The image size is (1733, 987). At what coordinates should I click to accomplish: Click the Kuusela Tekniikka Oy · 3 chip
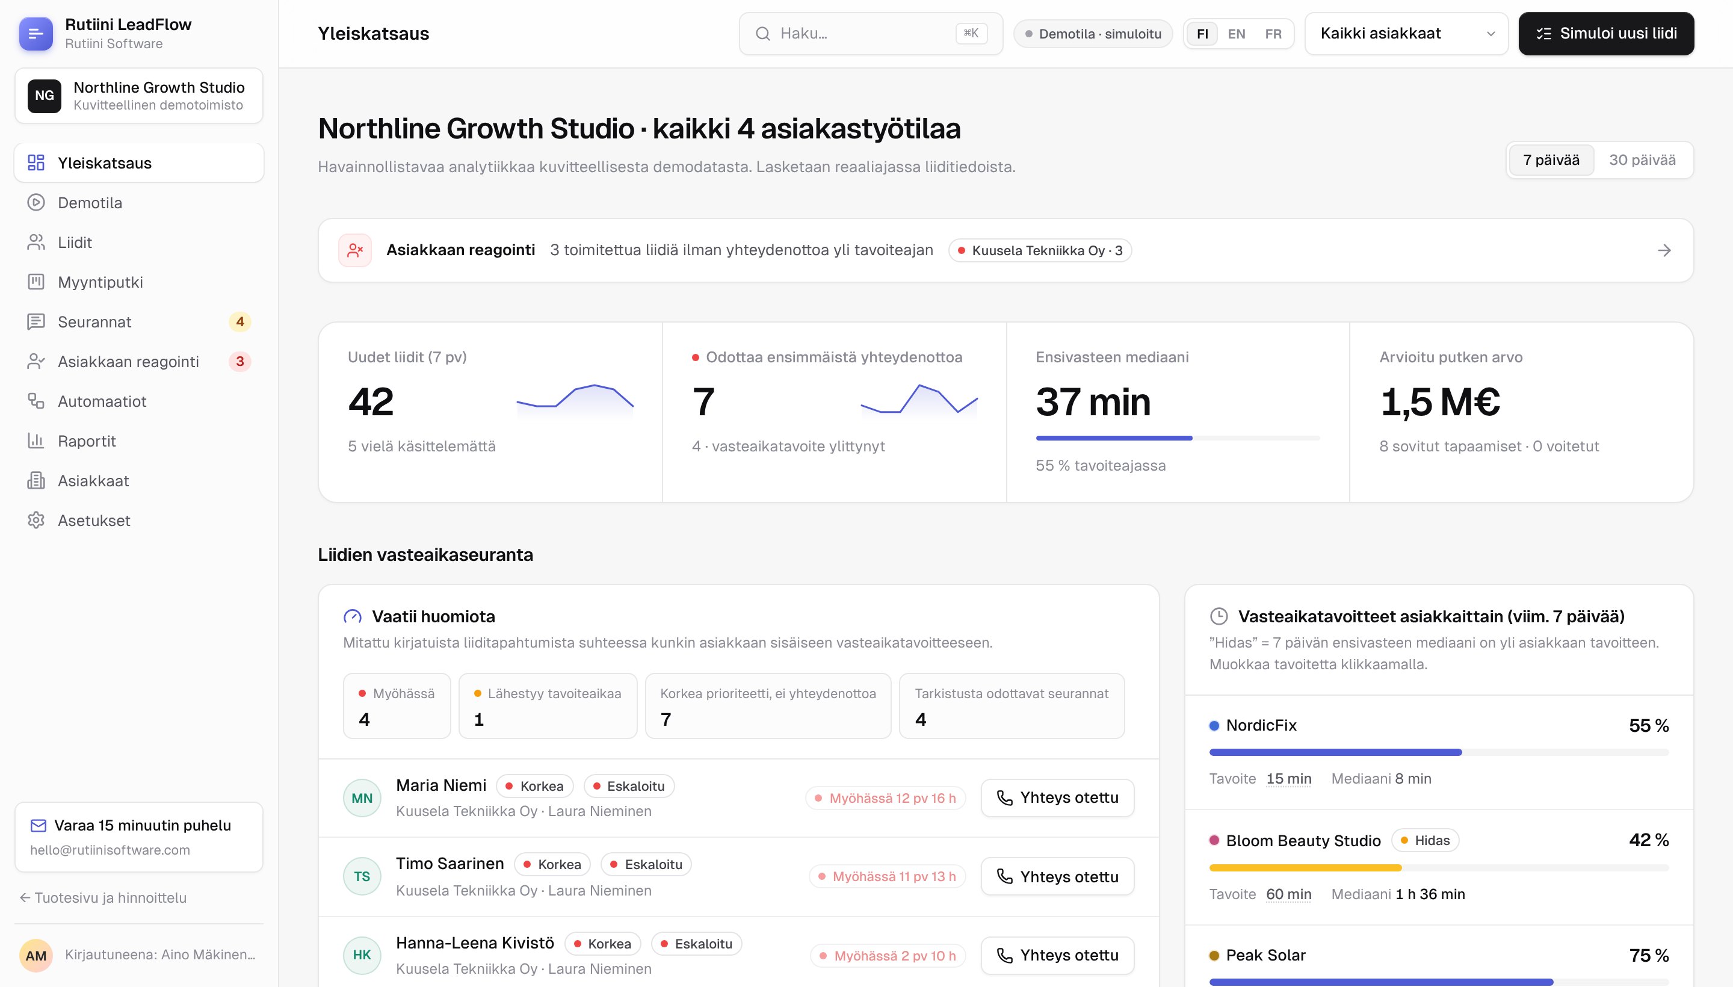click(1040, 250)
